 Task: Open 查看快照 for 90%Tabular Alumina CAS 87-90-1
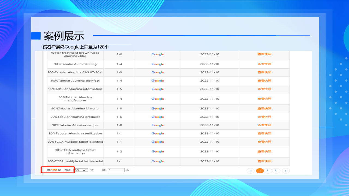[264, 72]
